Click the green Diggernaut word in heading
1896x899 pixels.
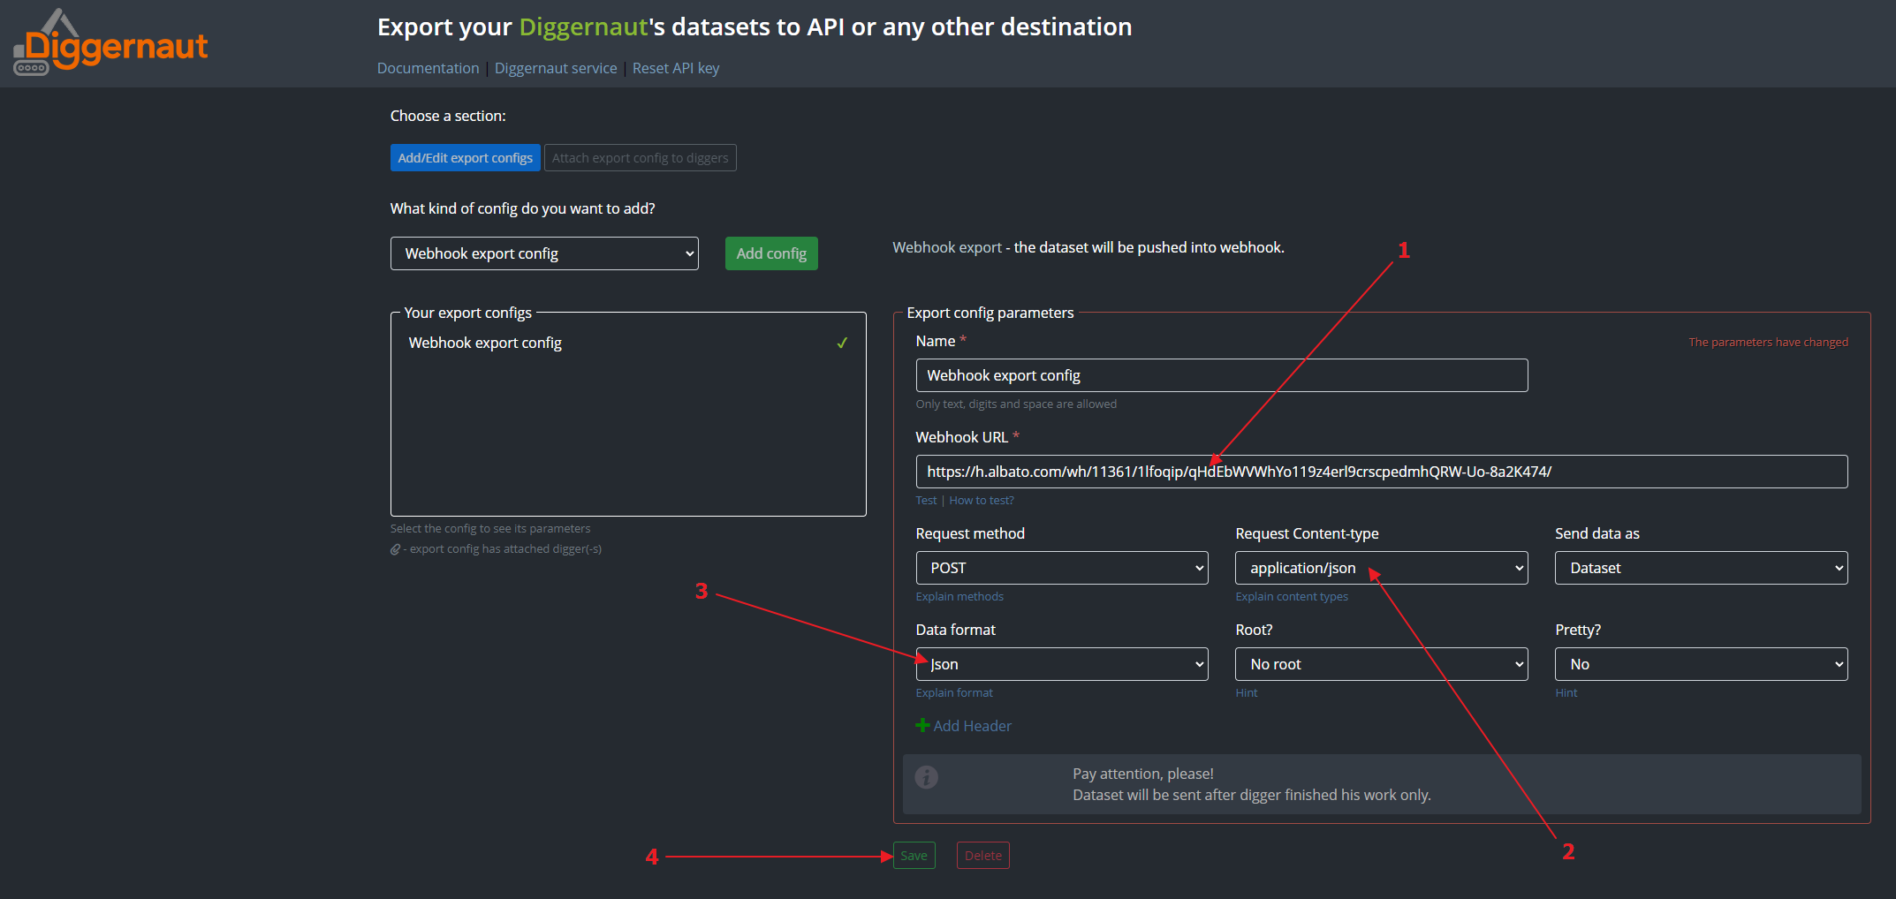tap(584, 26)
